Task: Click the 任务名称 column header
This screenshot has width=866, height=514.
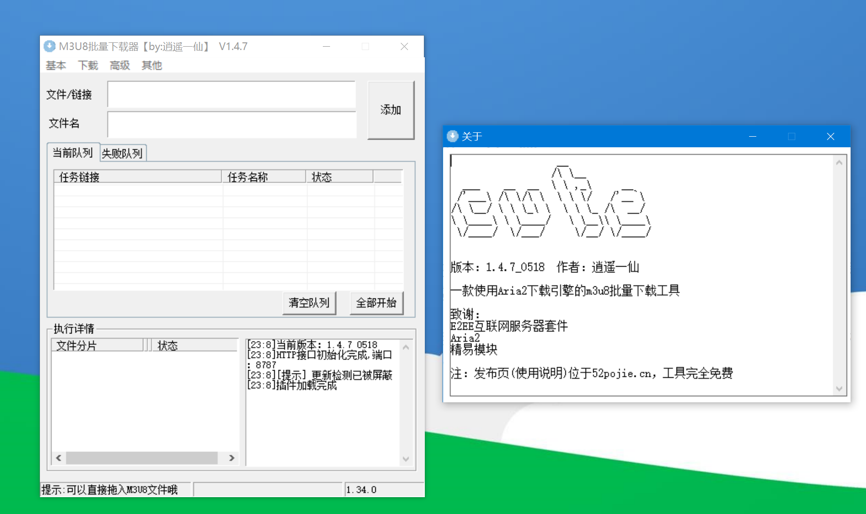Action: pyautogui.click(x=264, y=177)
